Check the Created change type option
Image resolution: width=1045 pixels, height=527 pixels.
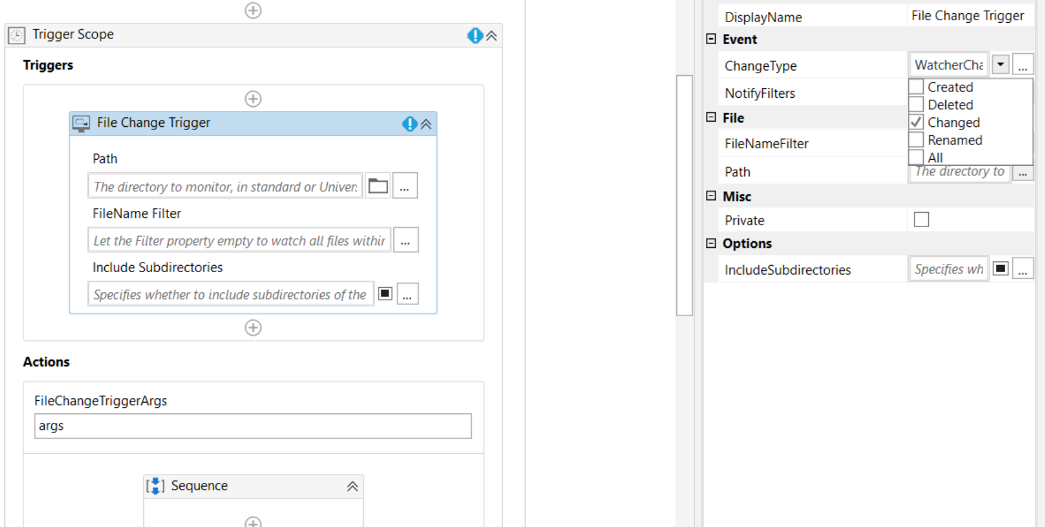pos(917,87)
